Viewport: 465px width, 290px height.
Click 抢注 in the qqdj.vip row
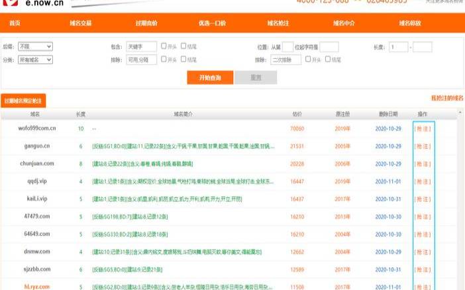click(423, 181)
